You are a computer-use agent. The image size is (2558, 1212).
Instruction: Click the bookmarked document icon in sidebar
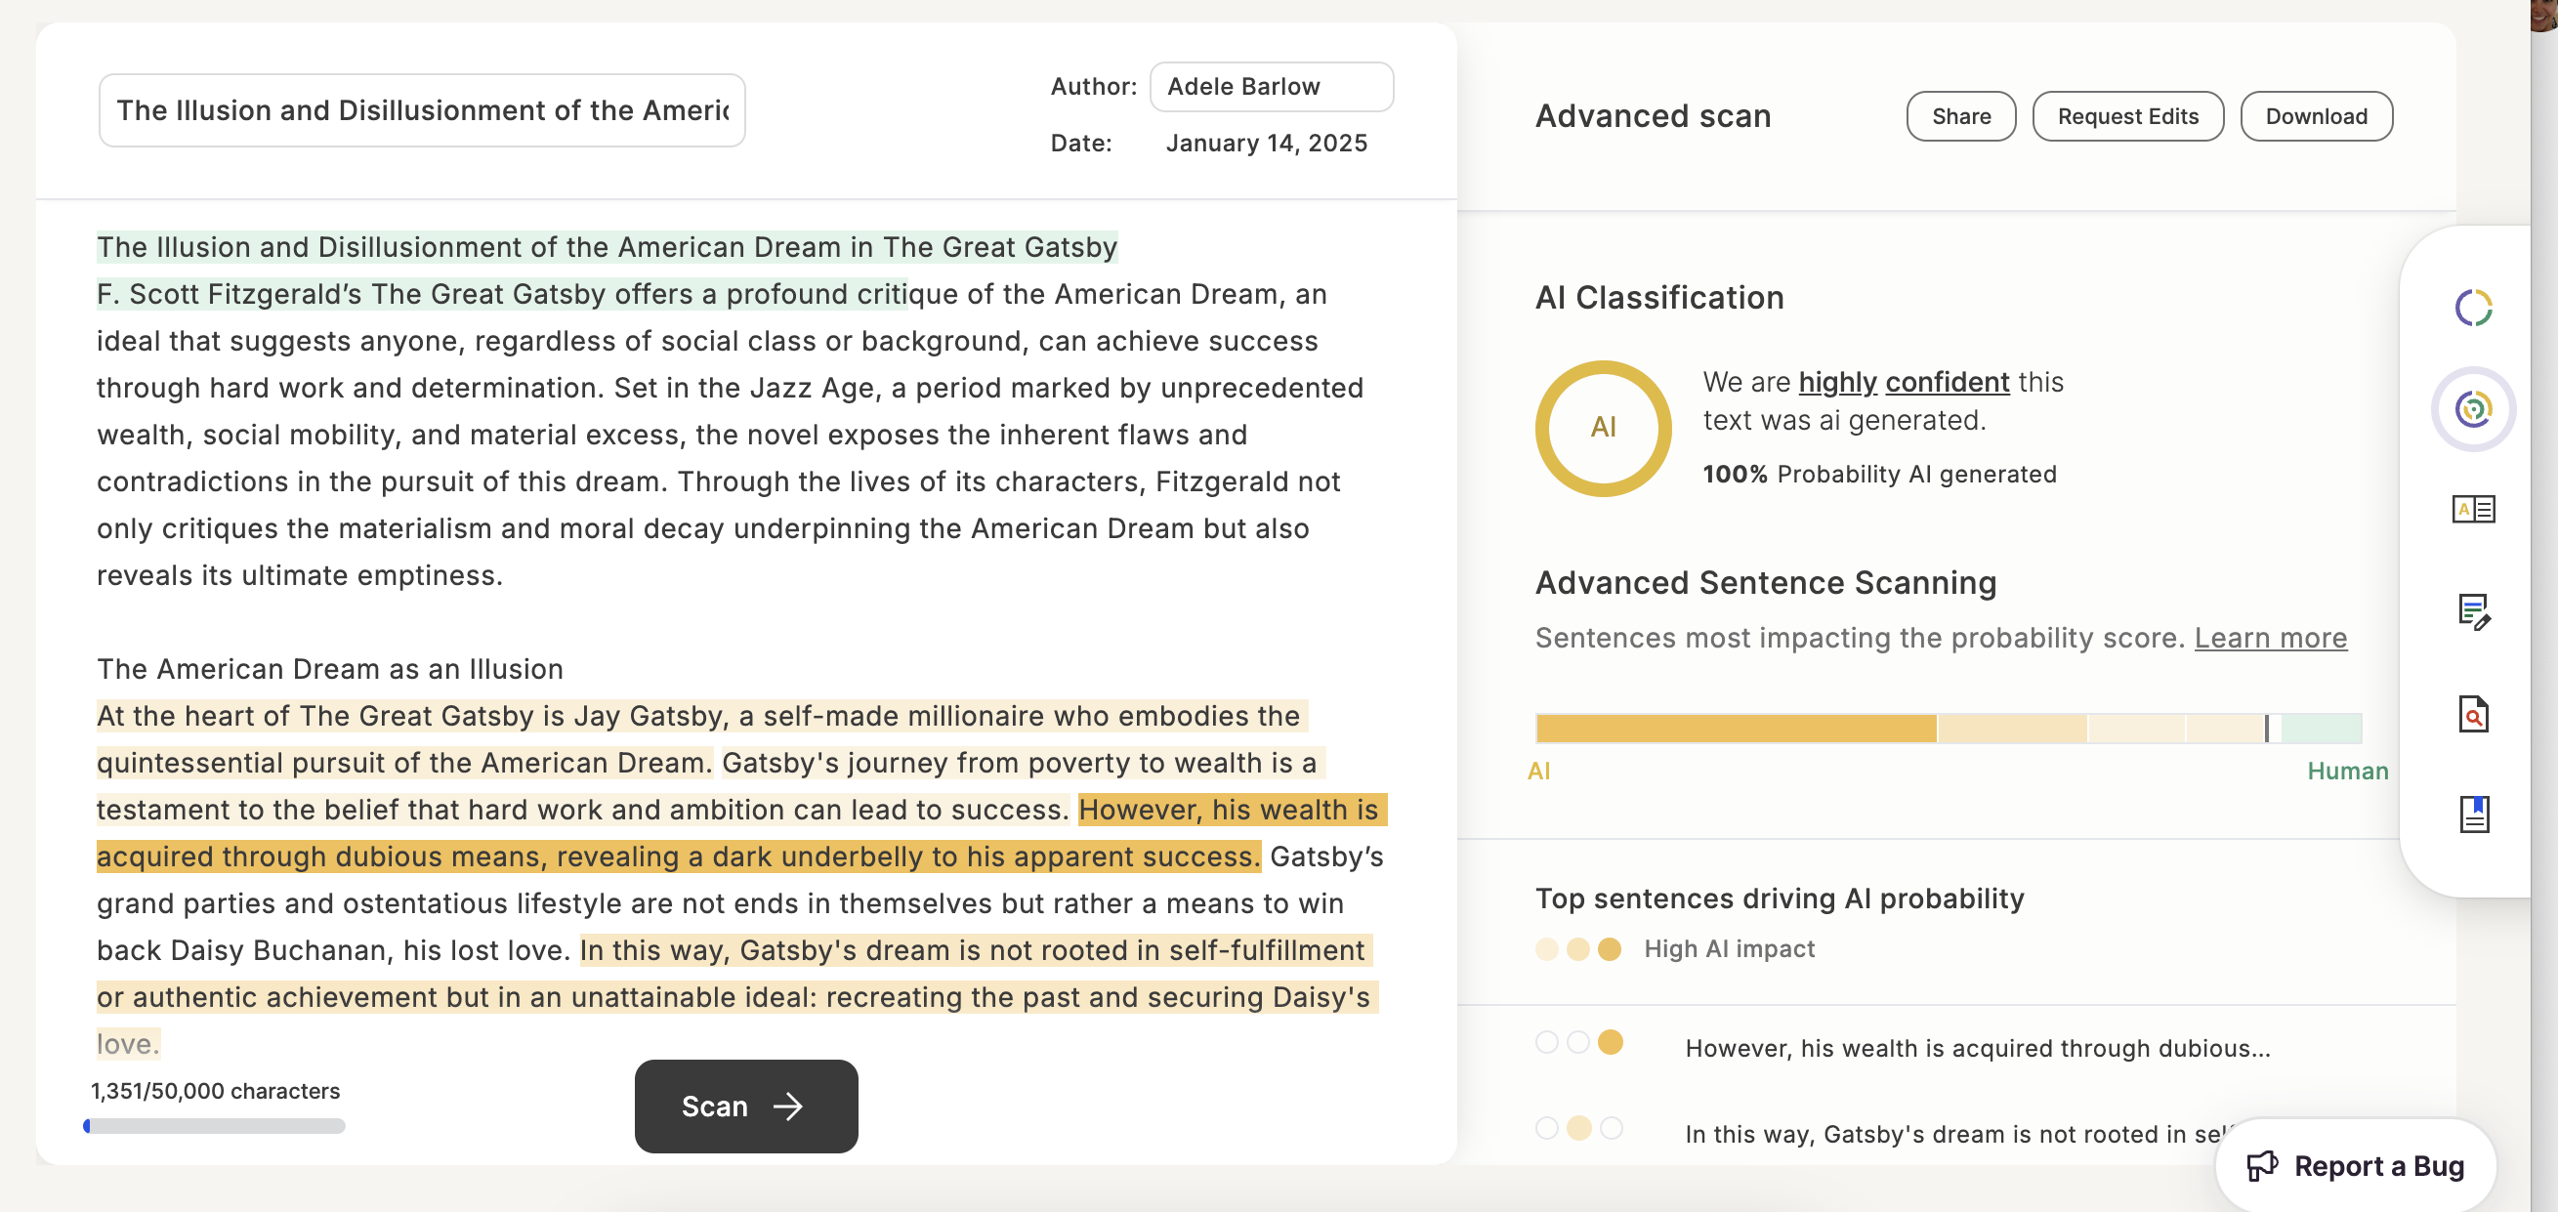coord(2473,814)
